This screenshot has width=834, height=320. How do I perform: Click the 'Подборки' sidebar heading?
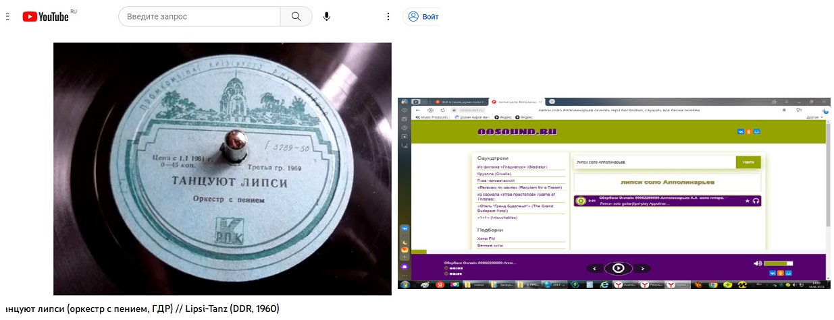point(490,230)
